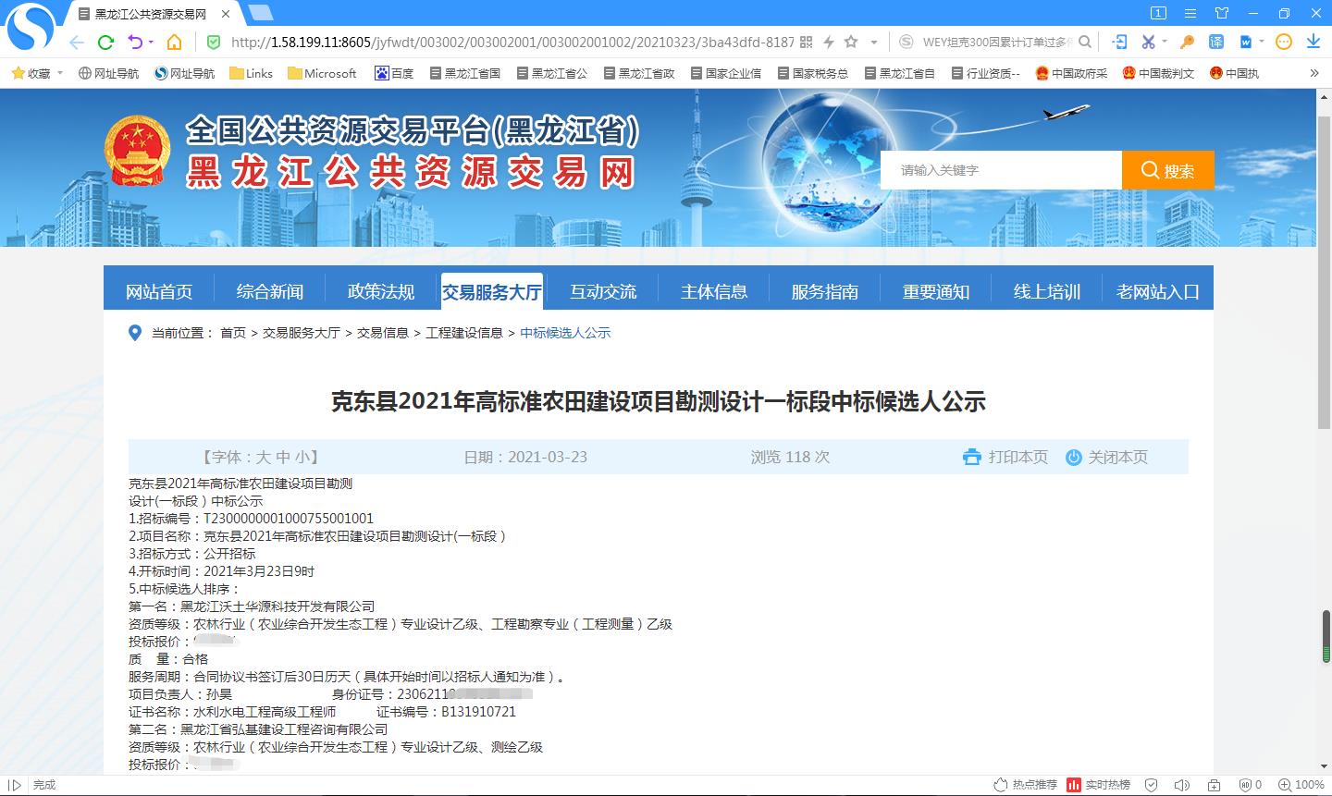1332x796 pixels.
Task: Open the QR code icon in address bar
Action: click(806, 42)
